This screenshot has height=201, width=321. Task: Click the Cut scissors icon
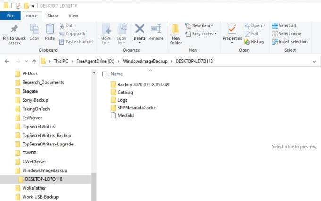click(x=62, y=26)
